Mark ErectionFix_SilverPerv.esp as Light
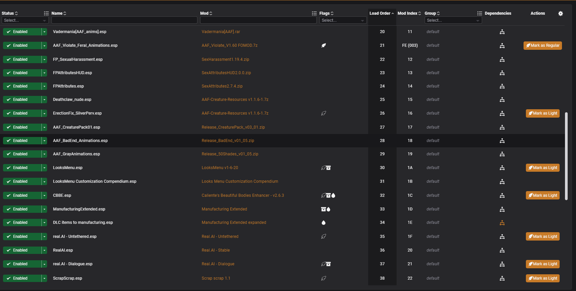The height and width of the screenshot is (291, 576). (542, 113)
